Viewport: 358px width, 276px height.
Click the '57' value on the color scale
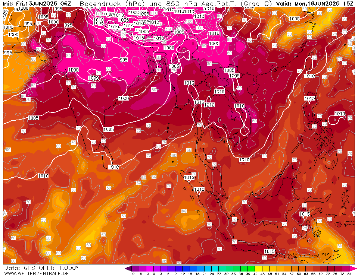291,274
